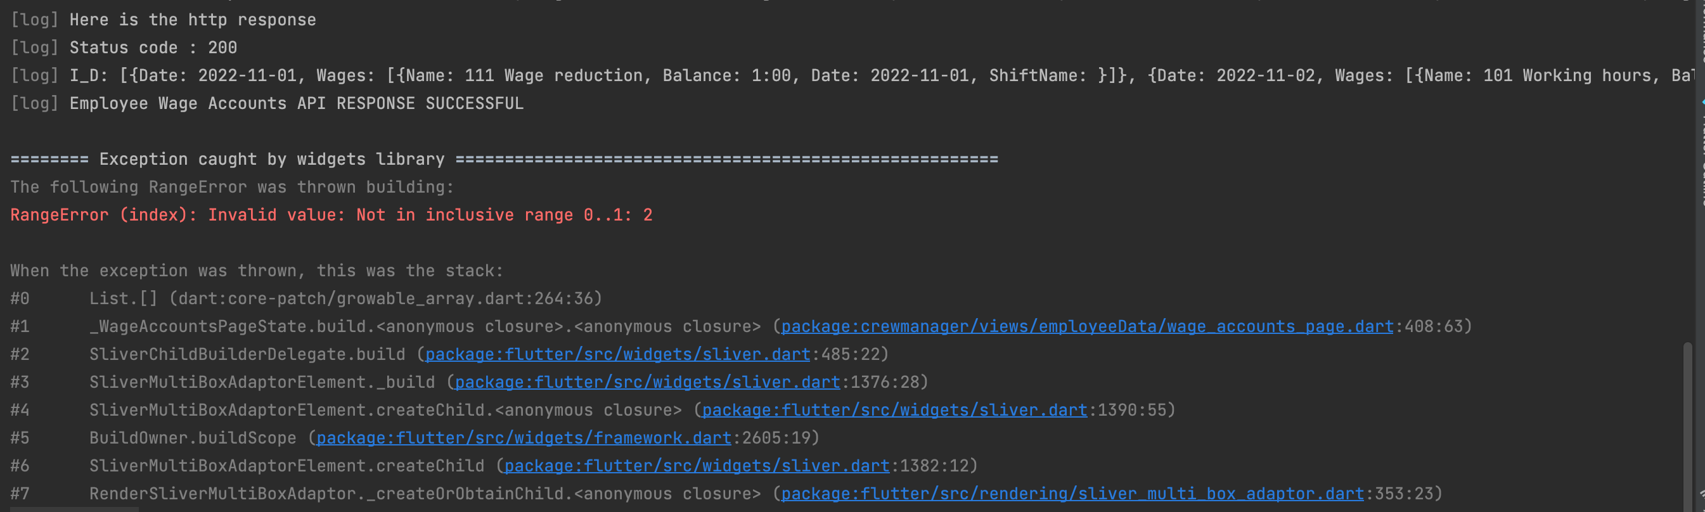This screenshot has width=1705, height=512.
Task: Open the sliver.dart link for SliverChildBuilderDelegate.build
Action: (617, 355)
